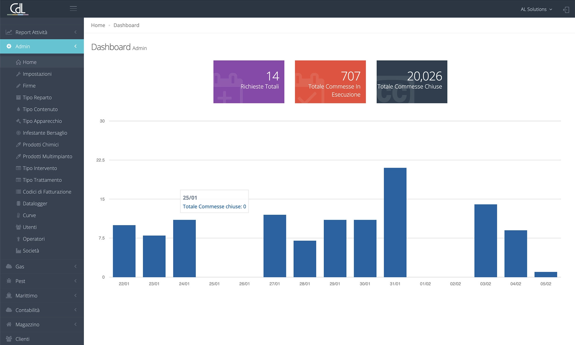The width and height of the screenshot is (575, 345).
Task: Expand the Marittimo menu chevron
Action: (75, 296)
